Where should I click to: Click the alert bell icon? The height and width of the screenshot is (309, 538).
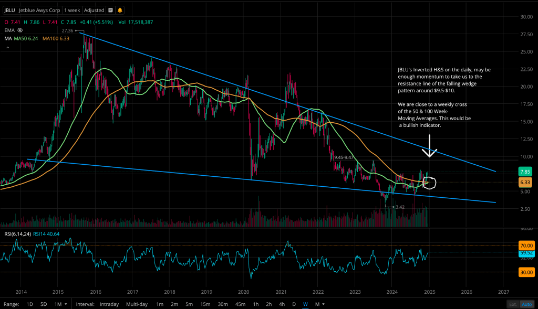120,10
